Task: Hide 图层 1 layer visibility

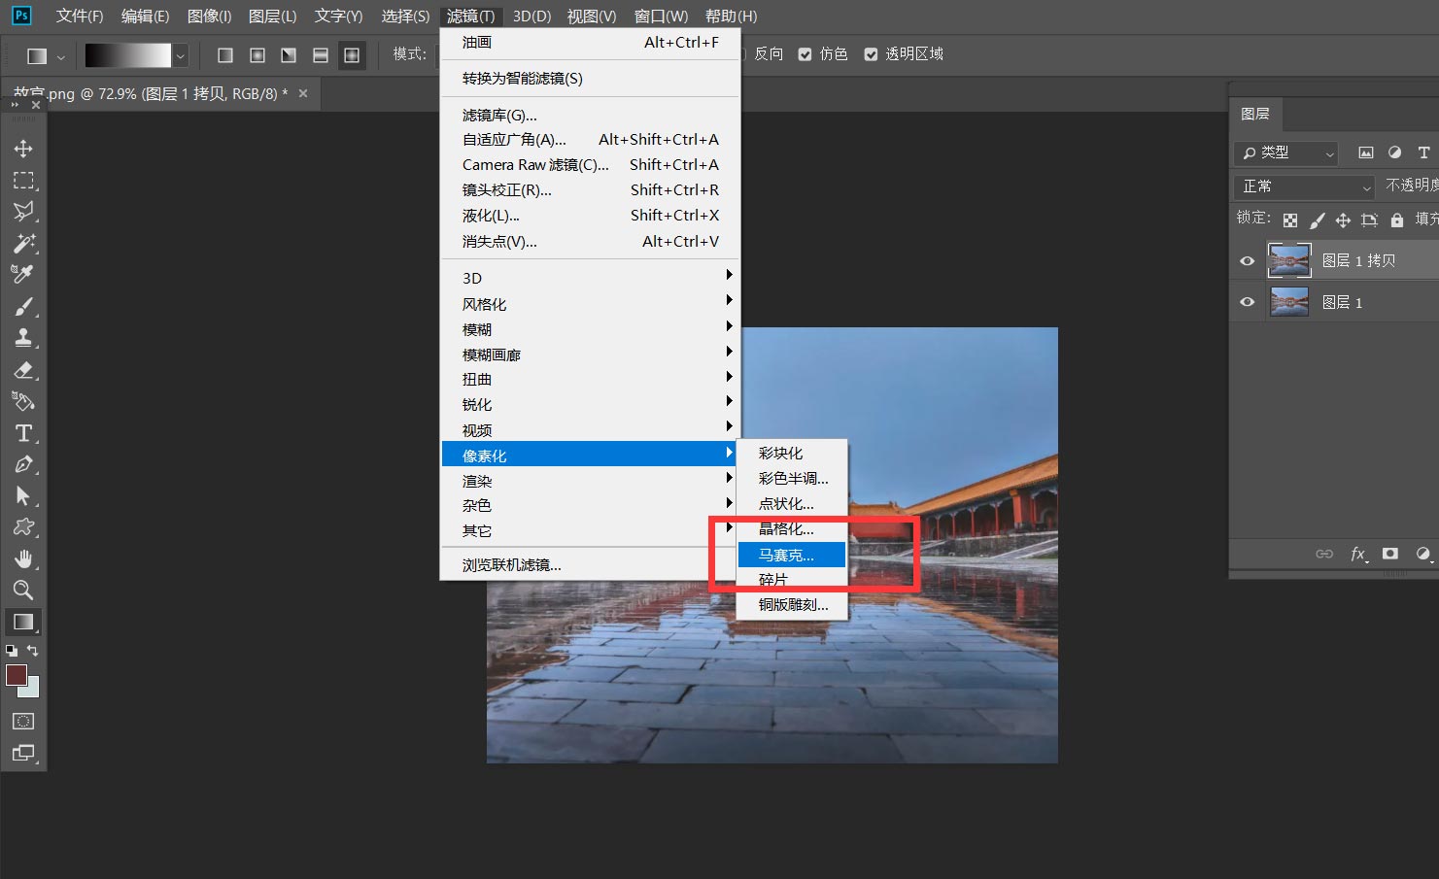Action: coord(1248,302)
